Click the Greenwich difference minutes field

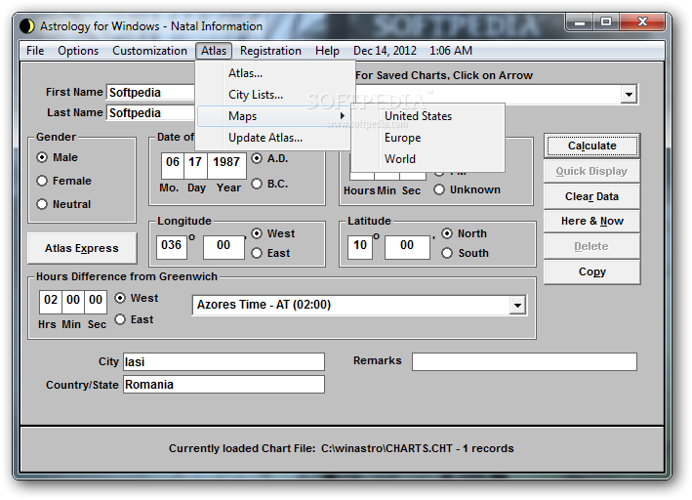[73, 301]
